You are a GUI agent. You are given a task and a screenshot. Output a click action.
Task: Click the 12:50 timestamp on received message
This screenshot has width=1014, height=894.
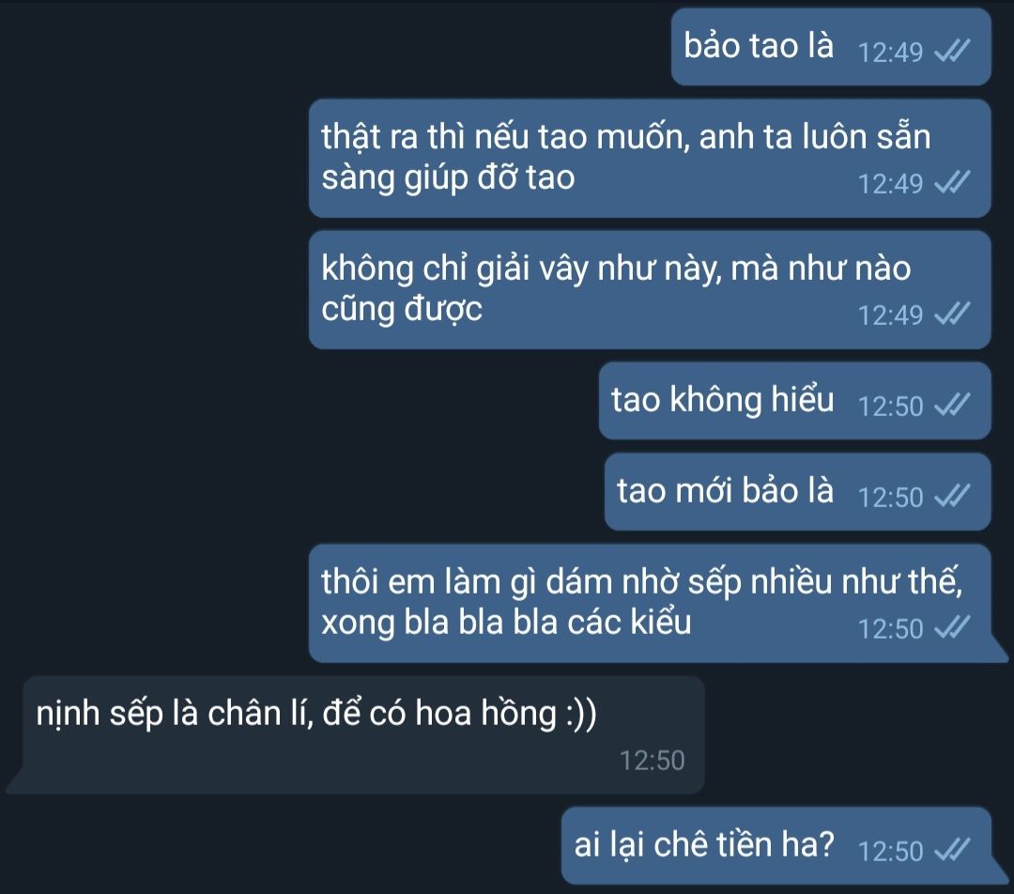click(652, 761)
